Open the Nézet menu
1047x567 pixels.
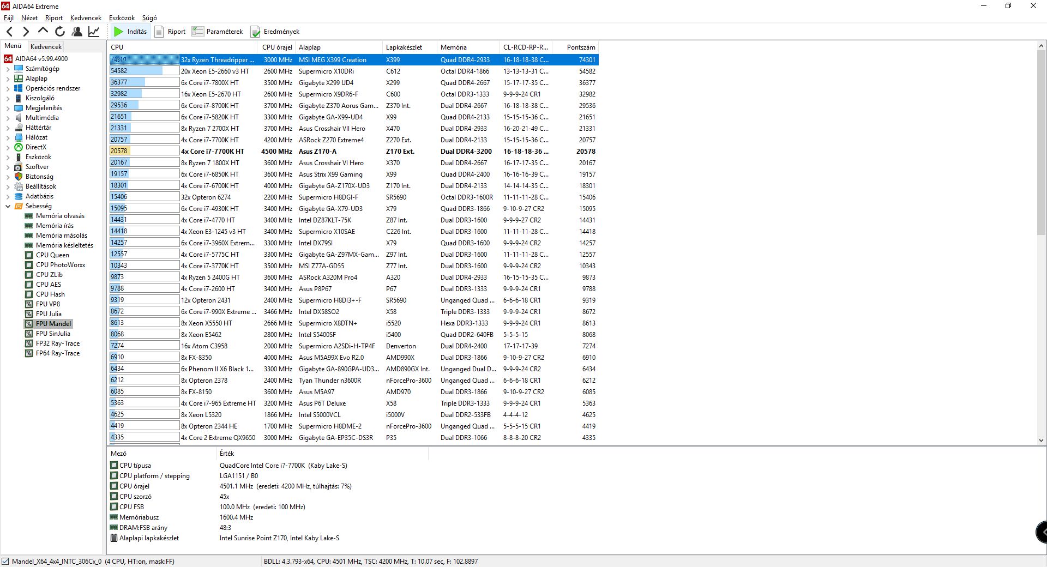29,18
